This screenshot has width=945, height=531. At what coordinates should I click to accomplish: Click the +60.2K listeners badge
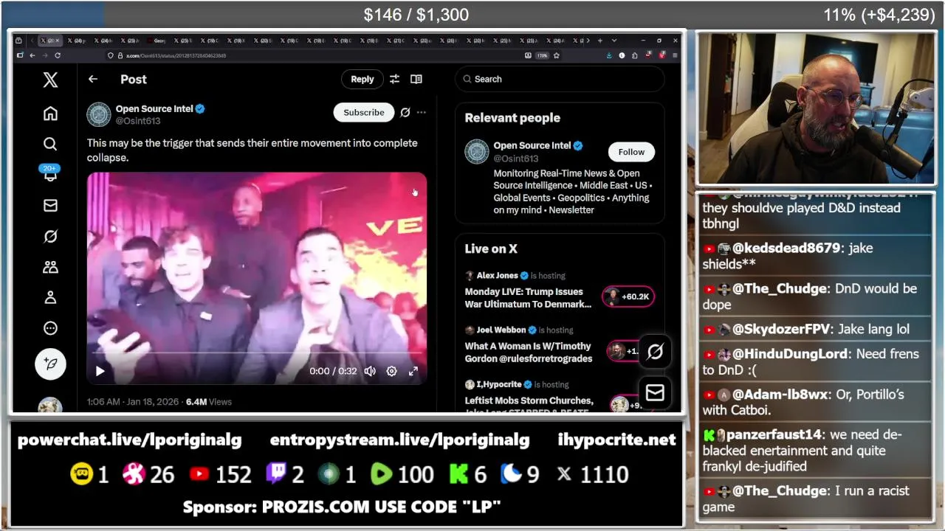coord(628,296)
